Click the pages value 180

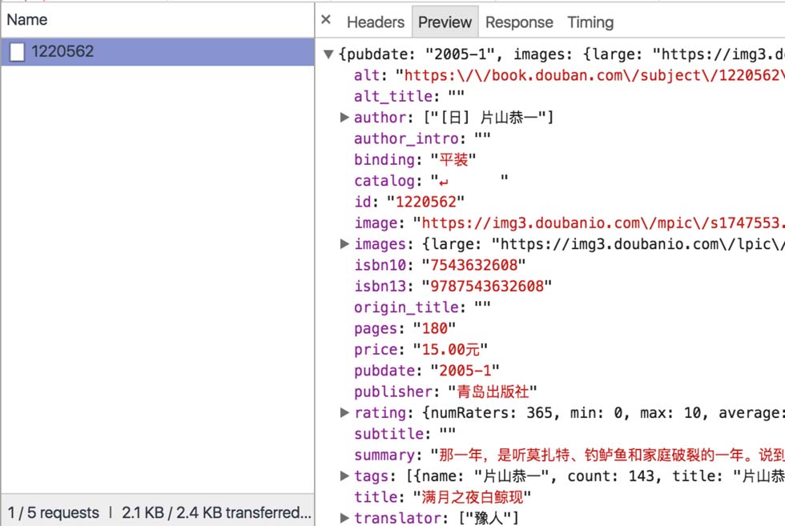[x=434, y=327]
